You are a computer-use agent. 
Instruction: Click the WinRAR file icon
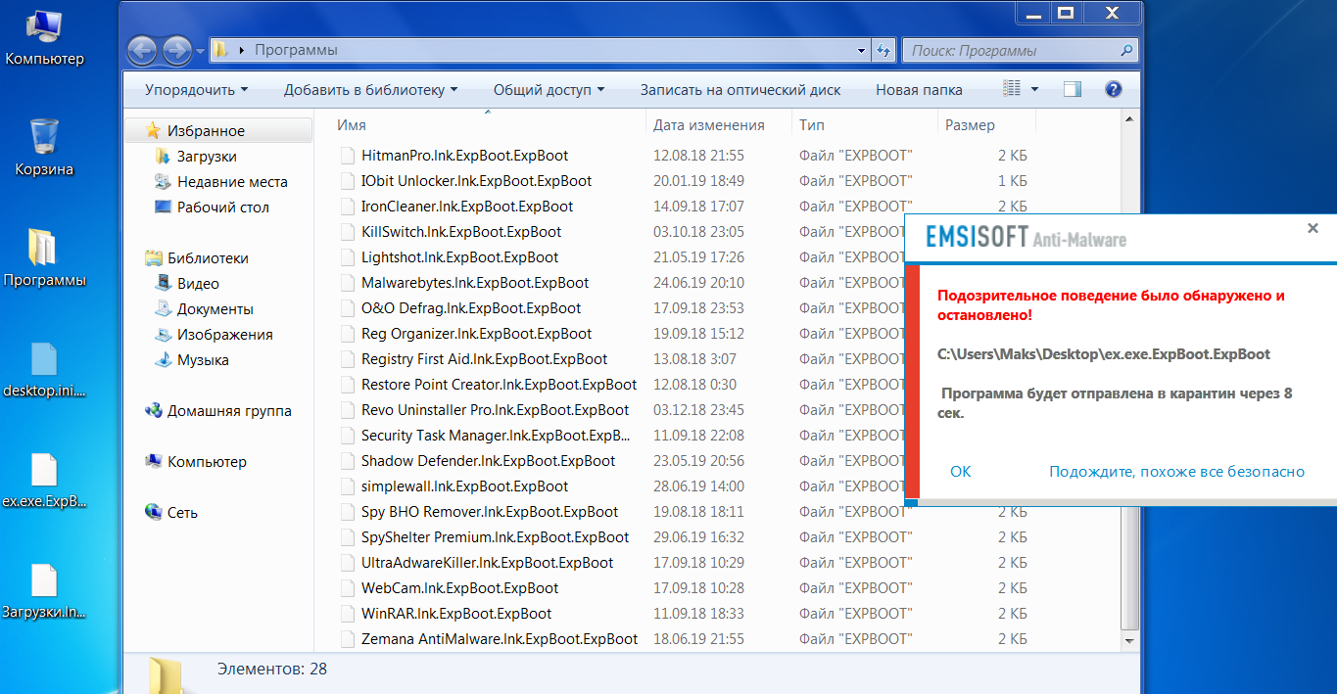347,614
